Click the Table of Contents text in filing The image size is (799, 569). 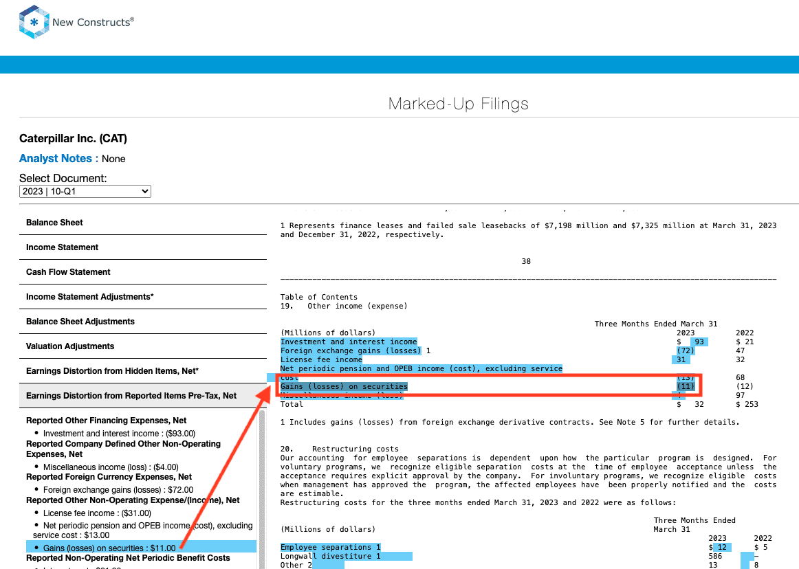pos(319,297)
